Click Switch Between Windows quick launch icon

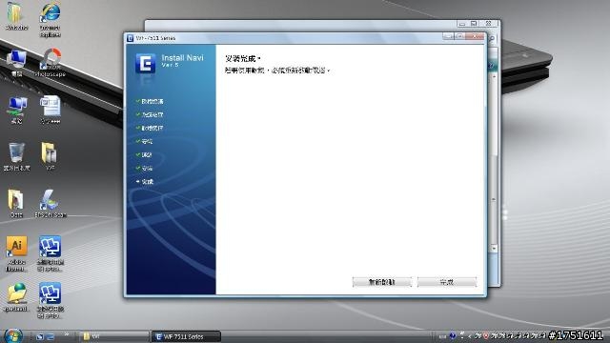(51, 336)
